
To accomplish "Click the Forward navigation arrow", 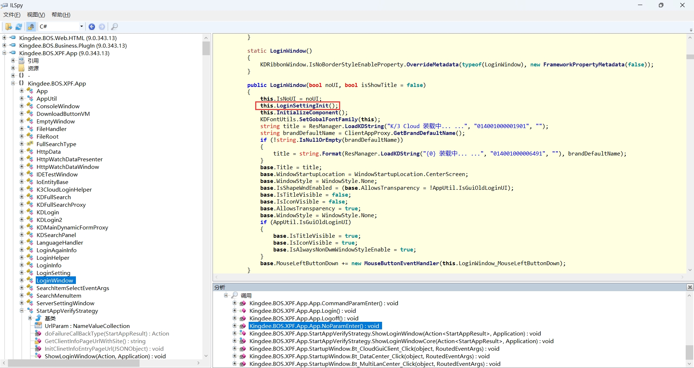I will [x=102, y=27].
